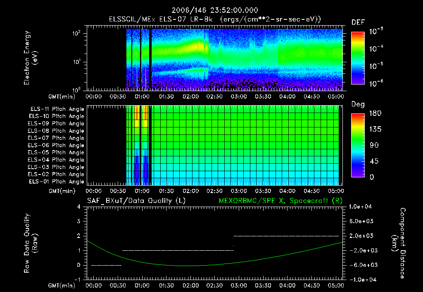Click the 10^1 energy axis tick label

(x=76, y=62)
